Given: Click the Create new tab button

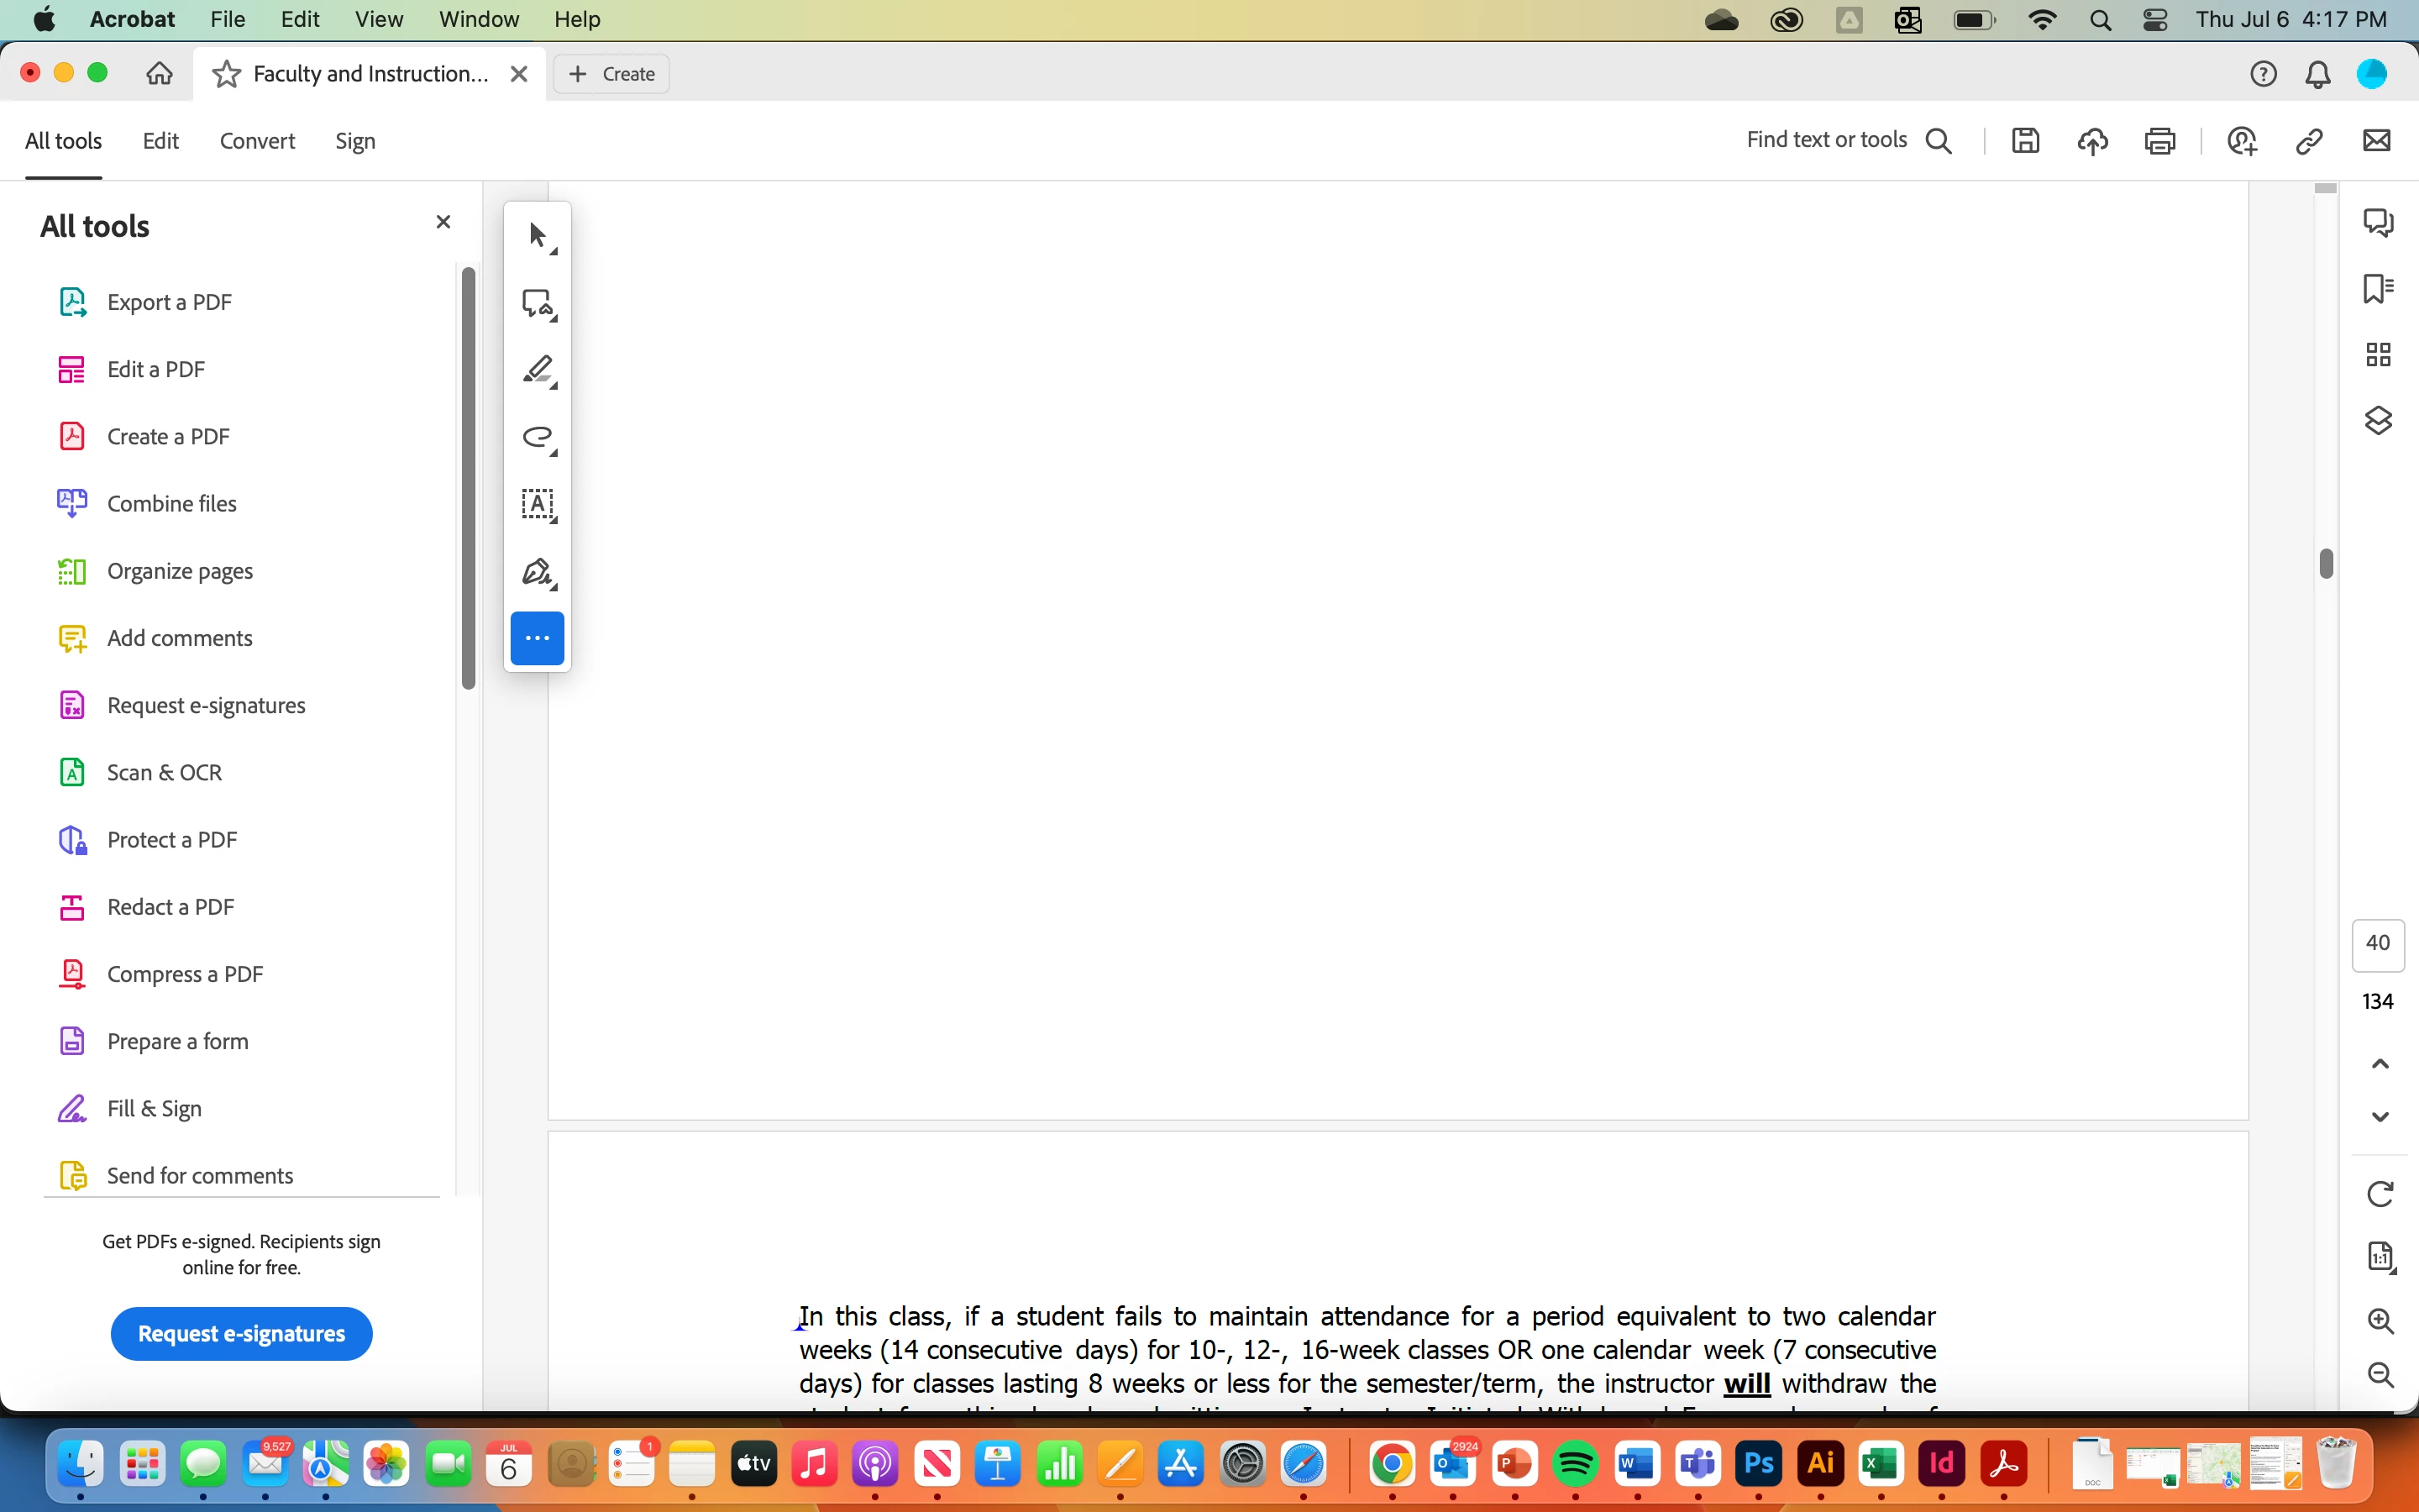Looking at the screenshot, I should [611, 74].
